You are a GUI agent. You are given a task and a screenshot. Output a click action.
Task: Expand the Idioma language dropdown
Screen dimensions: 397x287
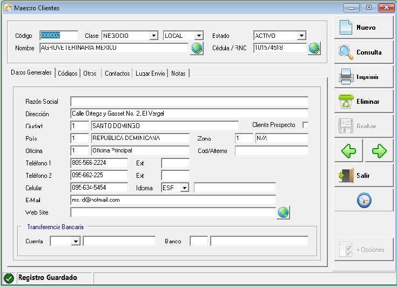tap(184, 188)
